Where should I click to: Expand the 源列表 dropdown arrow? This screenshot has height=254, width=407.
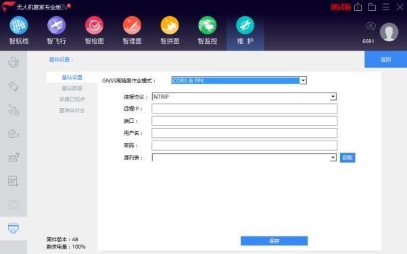coord(333,157)
